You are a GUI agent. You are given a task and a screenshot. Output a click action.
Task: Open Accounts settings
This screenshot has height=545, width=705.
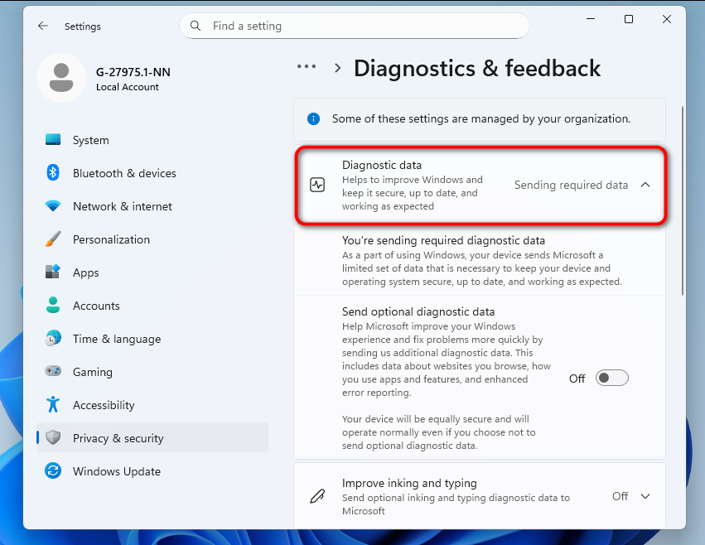(x=152, y=306)
